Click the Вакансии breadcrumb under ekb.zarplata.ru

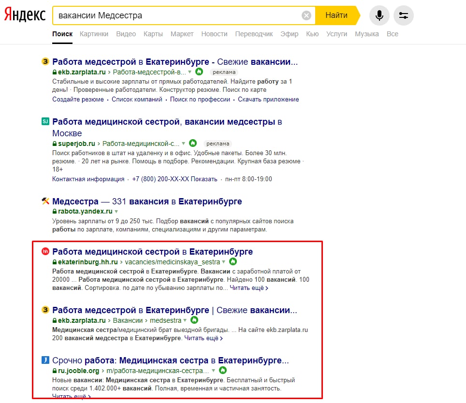[128, 320]
